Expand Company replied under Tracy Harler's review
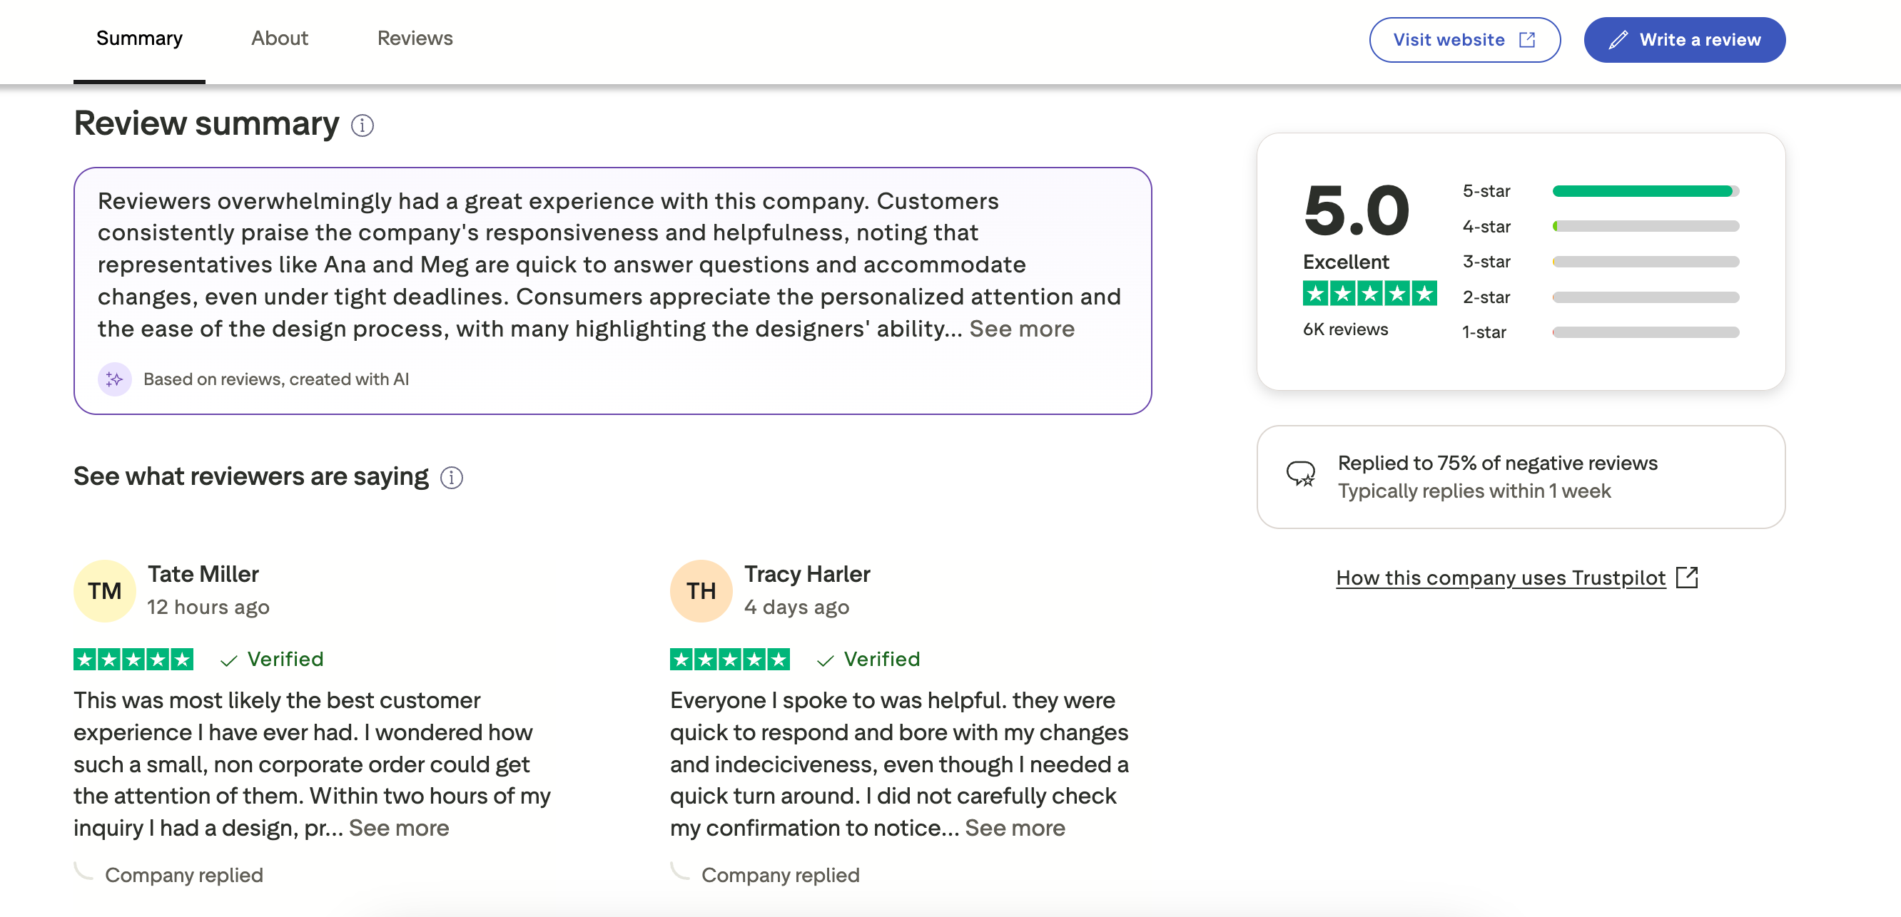1901x917 pixels. pyautogui.click(x=781, y=875)
